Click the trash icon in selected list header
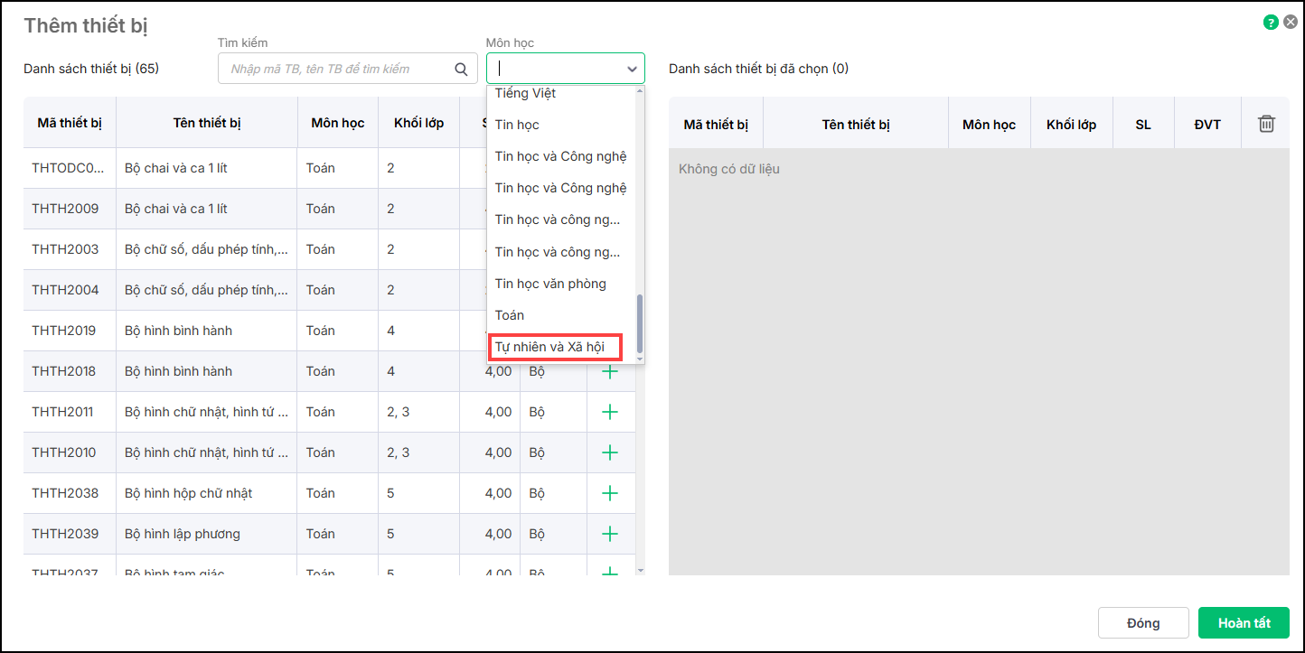This screenshot has width=1305, height=653. (x=1266, y=124)
